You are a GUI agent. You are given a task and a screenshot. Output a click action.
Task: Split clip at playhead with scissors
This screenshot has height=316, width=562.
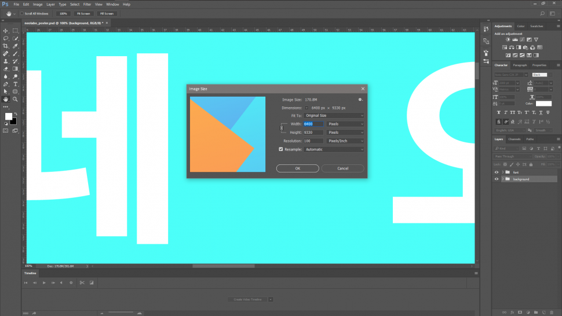coord(82,282)
